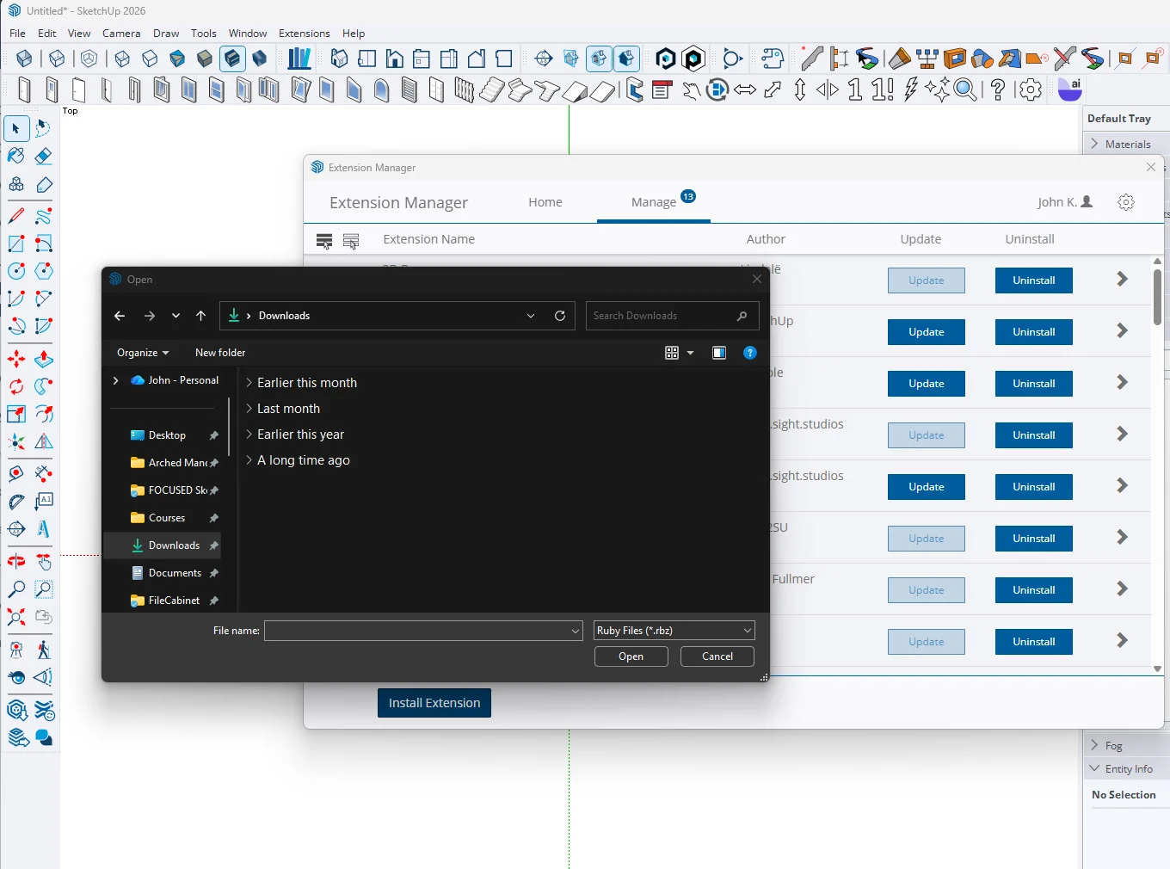Click the Zoom Extents tool
Viewport: 1170px width, 869px height.
(16, 617)
